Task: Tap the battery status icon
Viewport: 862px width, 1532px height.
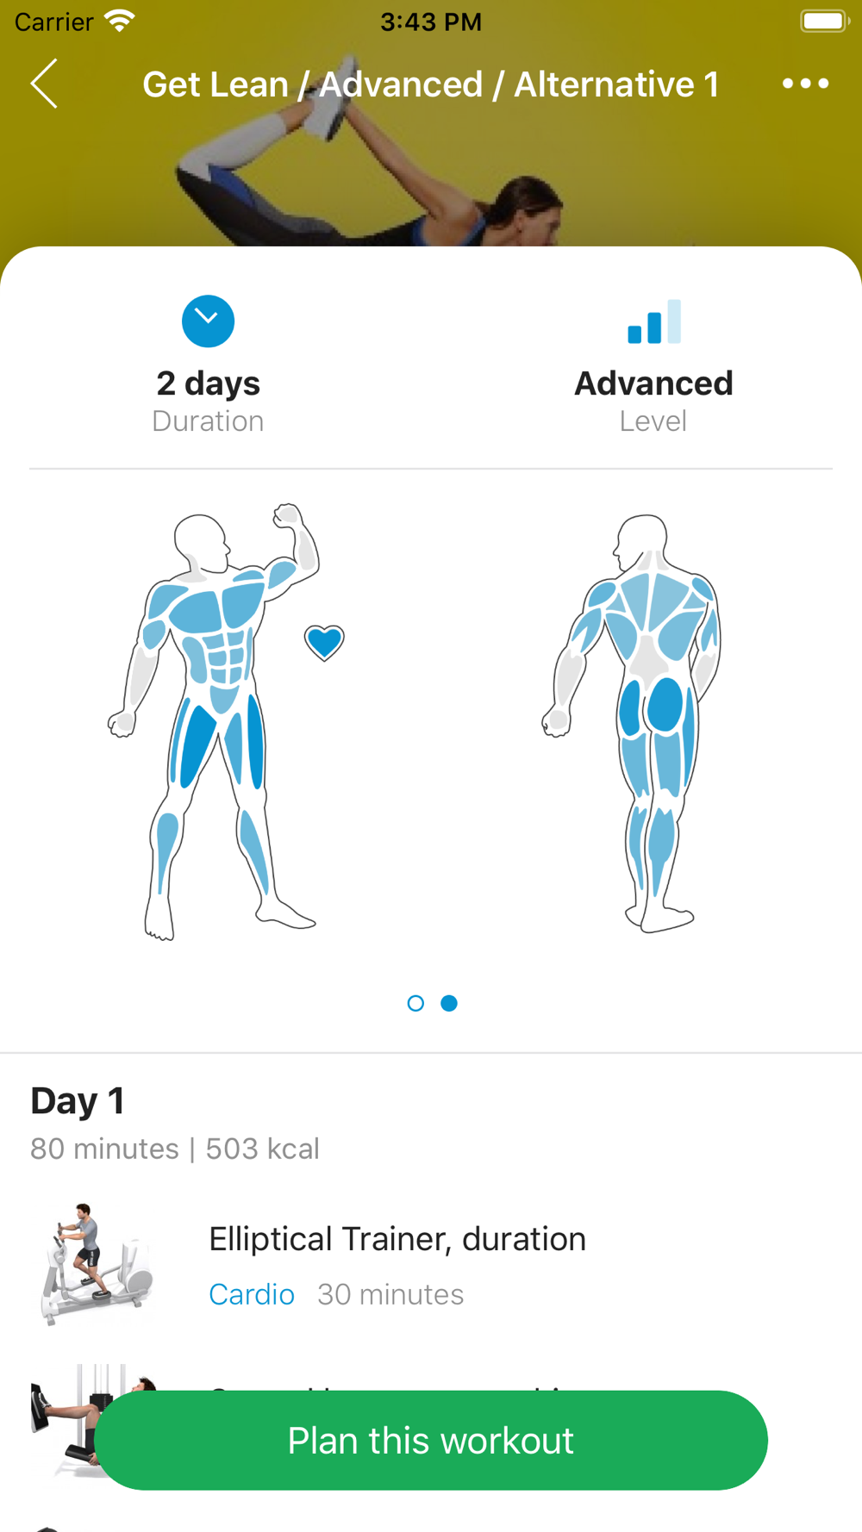Action: 824,22
